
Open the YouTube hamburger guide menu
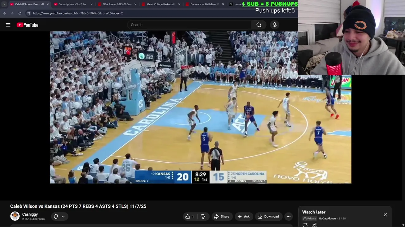(8, 25)
